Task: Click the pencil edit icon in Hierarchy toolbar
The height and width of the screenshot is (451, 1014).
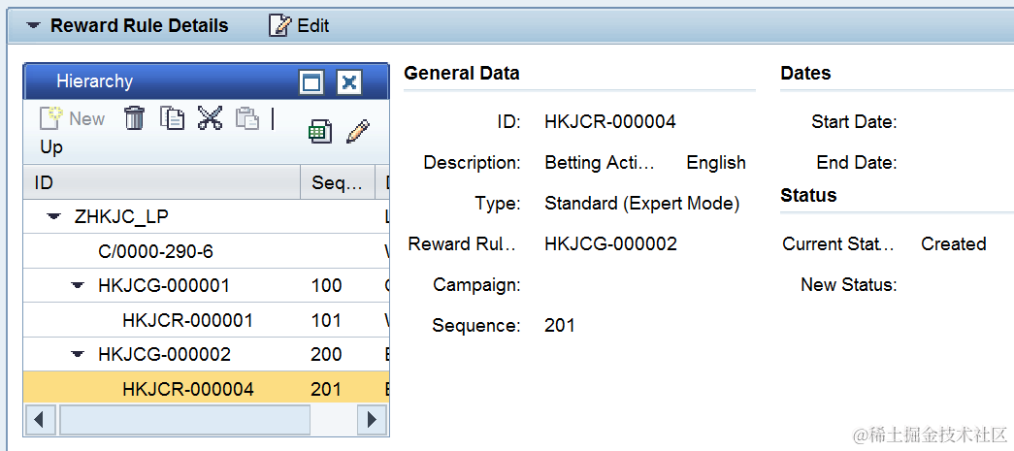Action: (x=358, y=131)
